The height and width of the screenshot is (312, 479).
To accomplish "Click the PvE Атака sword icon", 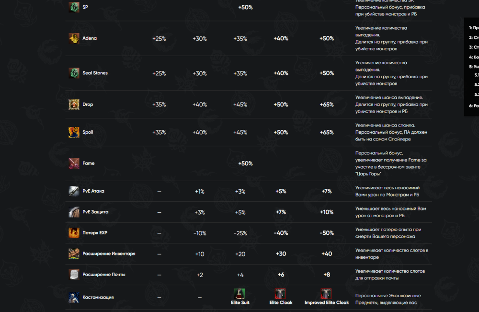I will (74, 191).
